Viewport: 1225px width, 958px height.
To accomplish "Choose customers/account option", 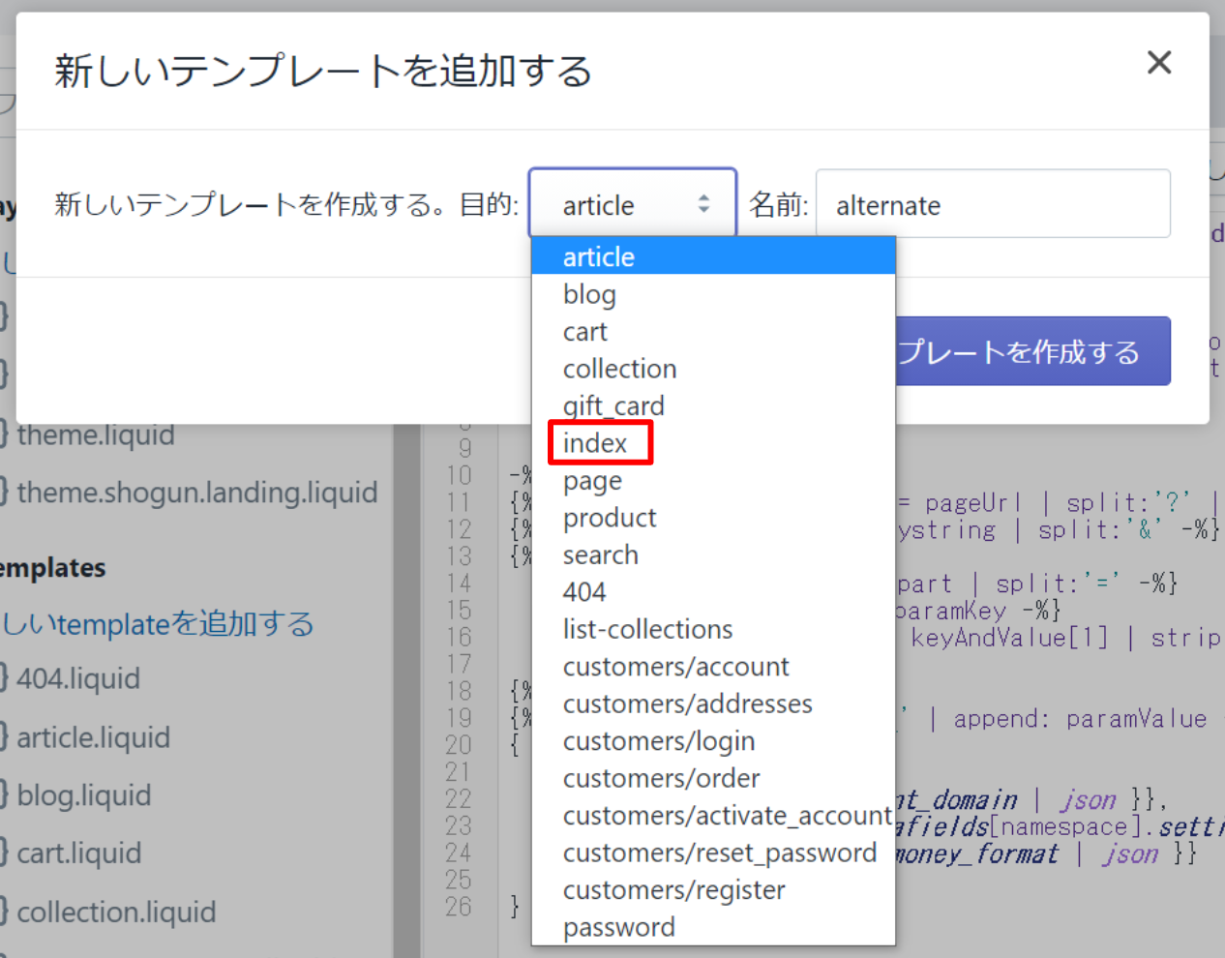I will click(x=713, y=667).
